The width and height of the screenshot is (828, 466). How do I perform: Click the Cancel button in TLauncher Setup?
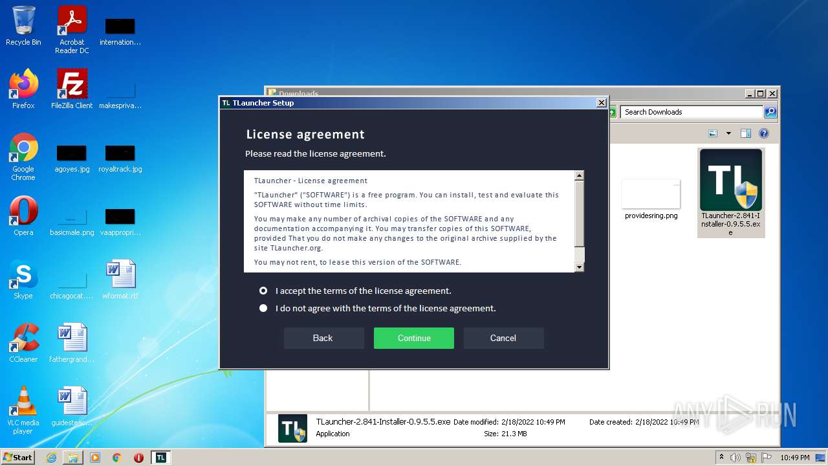[503, 338]
